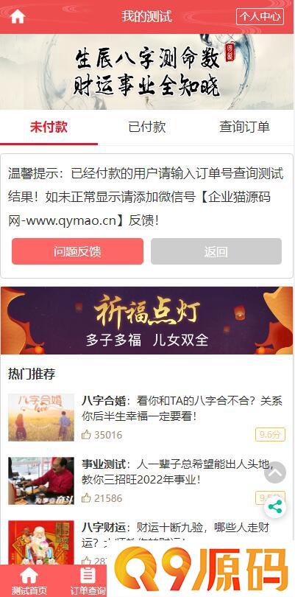Open 个人中心 from the header
295x597 pixels.
[x=260, y=16]
